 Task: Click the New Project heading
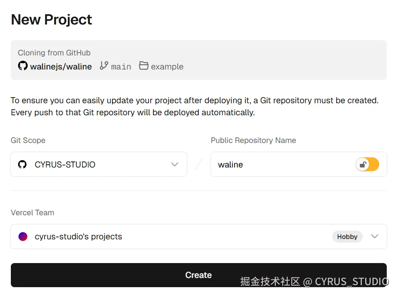51,20
